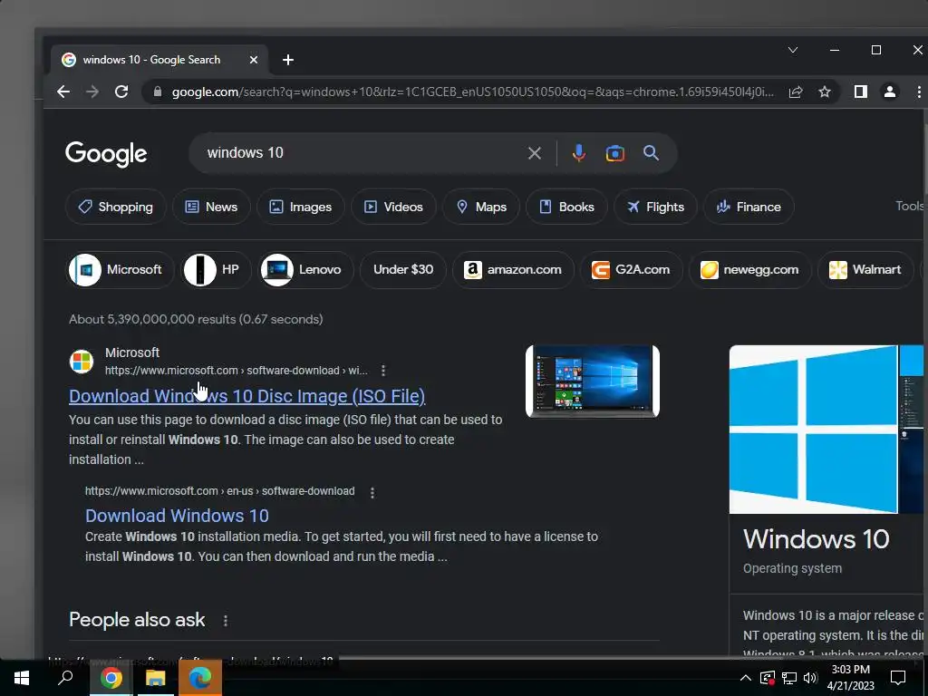The height and width of the screenshot is (696, 928).
Task: Select the G2A.com chip
Action: (632, 270)
